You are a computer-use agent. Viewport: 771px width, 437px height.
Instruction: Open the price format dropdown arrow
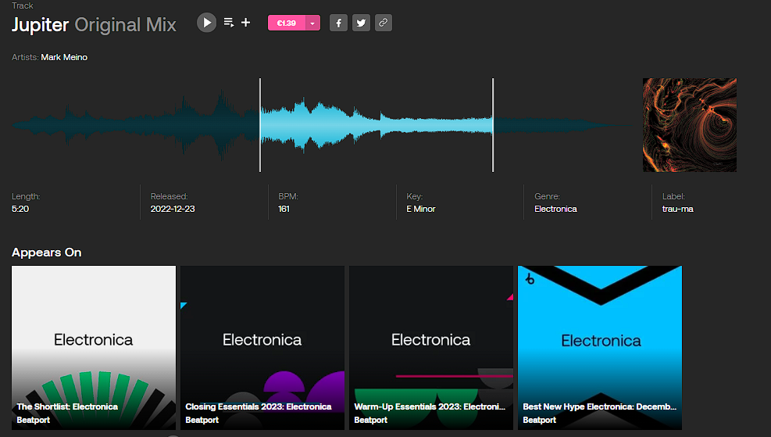tap(312, 23)
